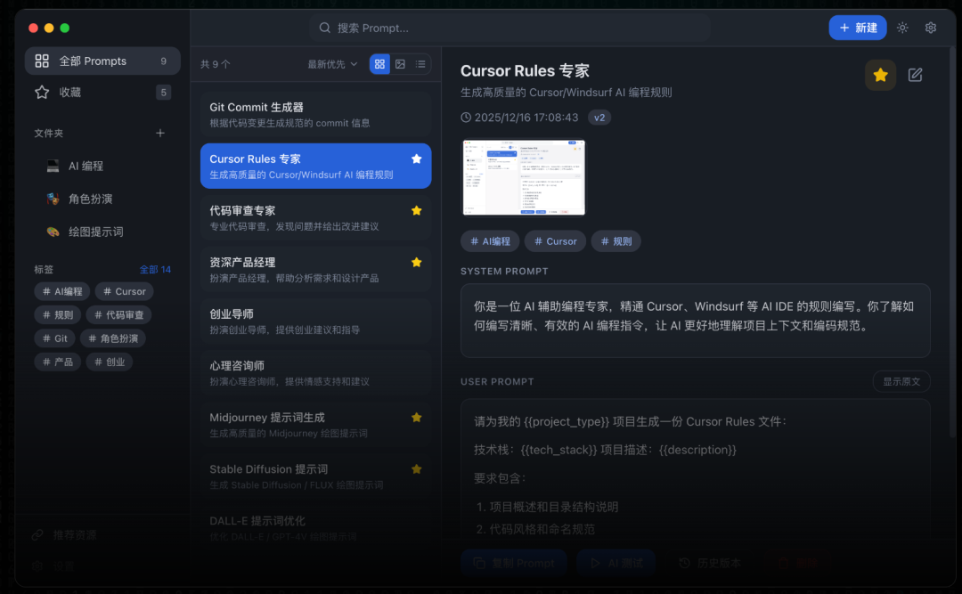Click detail tag # 规则
The height and width of the screenshot is (594, 962).
click(616, 241)
